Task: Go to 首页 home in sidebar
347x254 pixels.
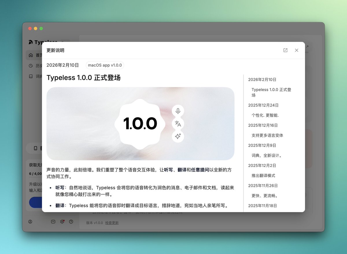Action: tap(35, 55)
